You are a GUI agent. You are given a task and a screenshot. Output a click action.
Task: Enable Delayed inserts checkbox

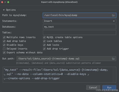click(4, 49)
